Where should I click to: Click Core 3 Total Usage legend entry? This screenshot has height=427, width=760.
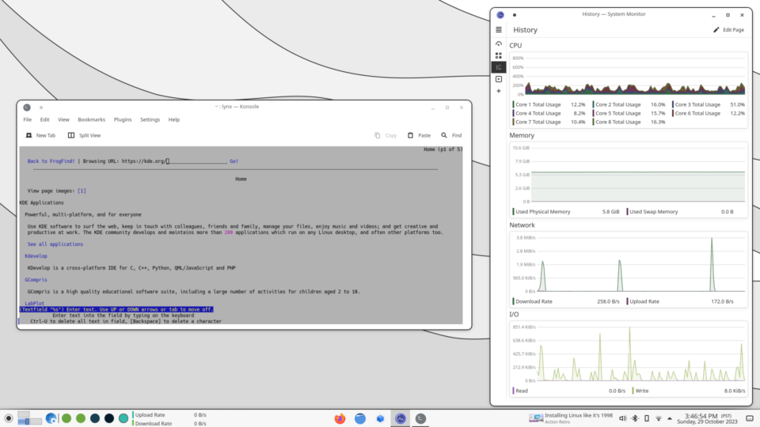coord(709,104)
